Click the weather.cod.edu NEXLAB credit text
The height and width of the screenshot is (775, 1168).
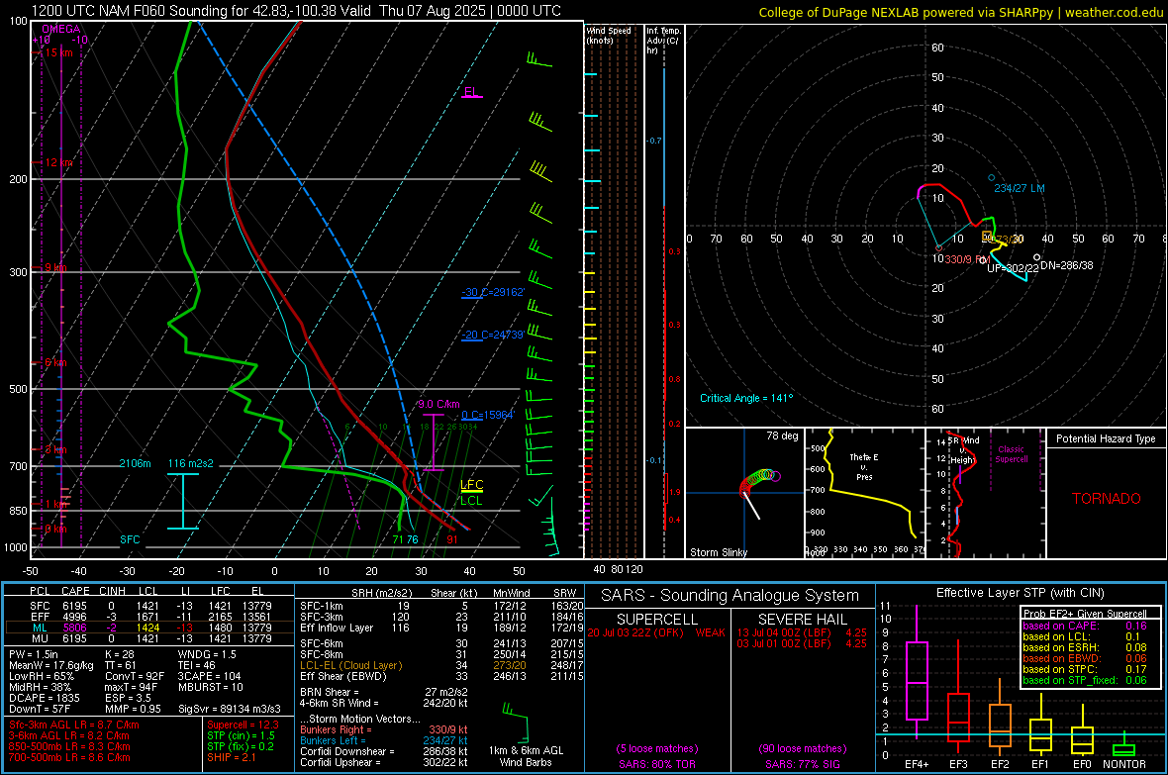(x=960, y=12)
